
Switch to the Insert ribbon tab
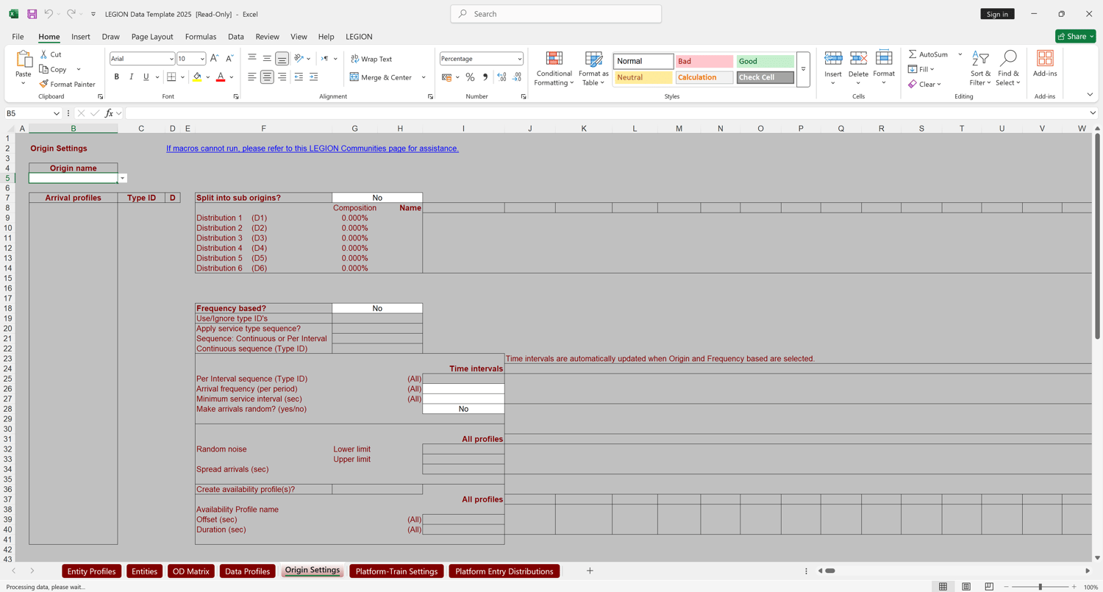[81, 37]
